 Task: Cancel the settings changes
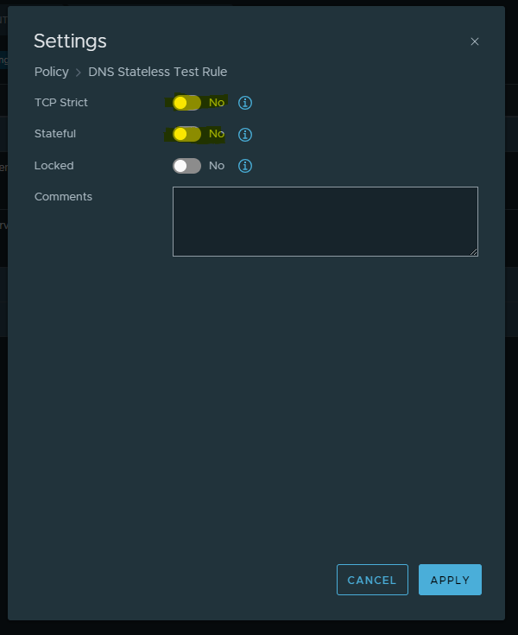[x=372, y=580]
